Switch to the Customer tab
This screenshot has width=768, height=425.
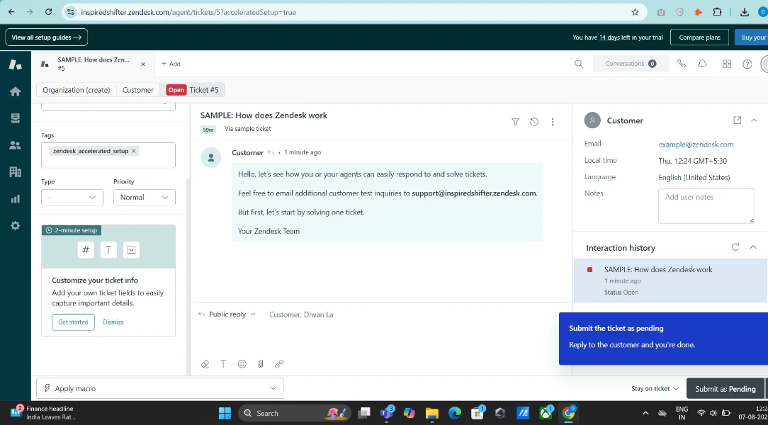137,89
